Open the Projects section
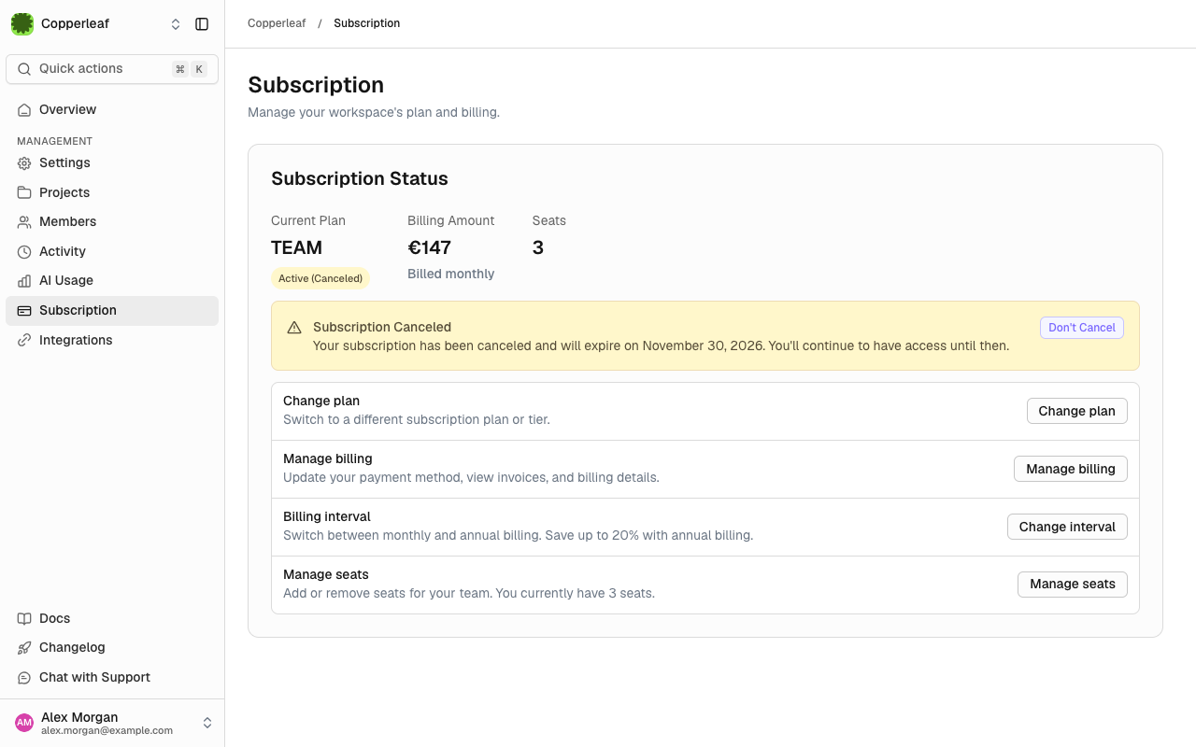The height and width of the screenshot is (747, 1196). pyautogui.click(x=112, y=193)
